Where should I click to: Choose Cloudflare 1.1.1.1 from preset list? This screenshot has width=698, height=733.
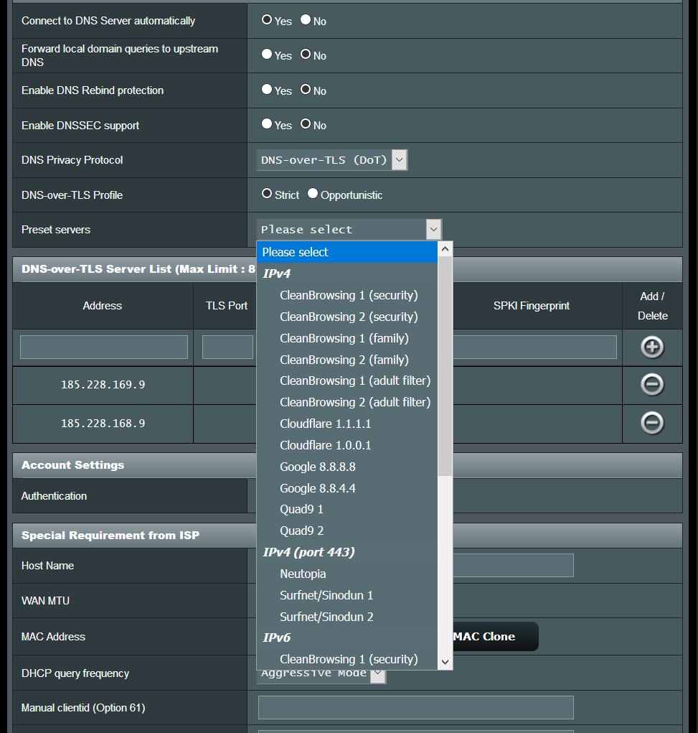click(325, 424)
